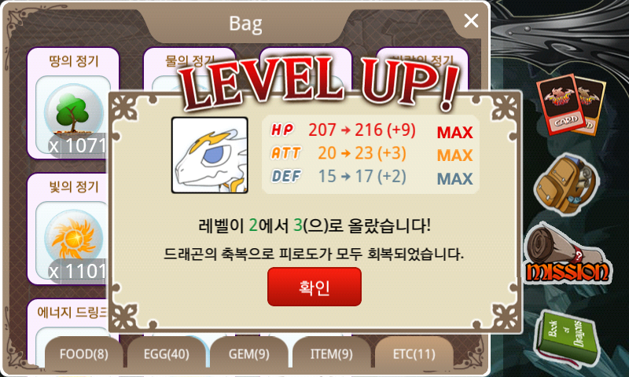Open the Mission scroll icon

(x=568, y=254)
